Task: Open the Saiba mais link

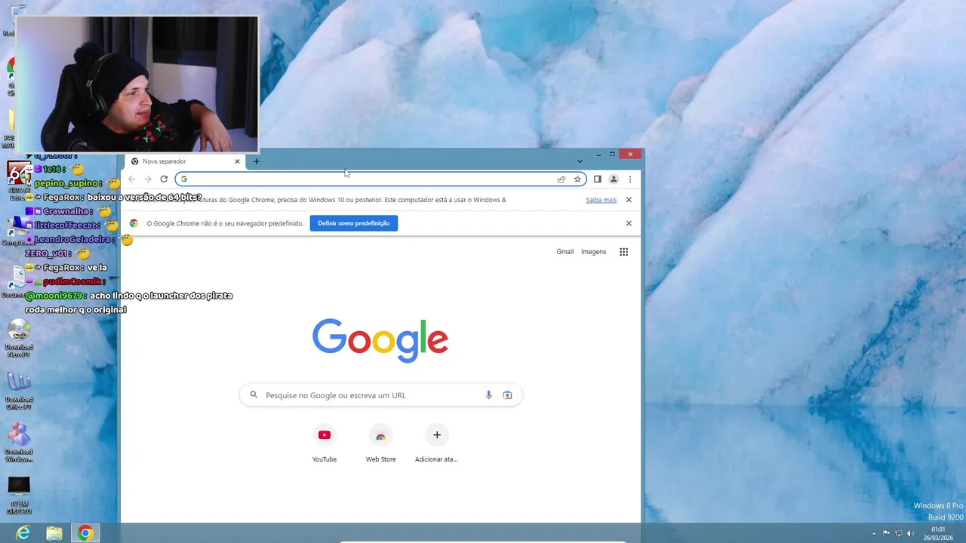Action: pos(601,200)
